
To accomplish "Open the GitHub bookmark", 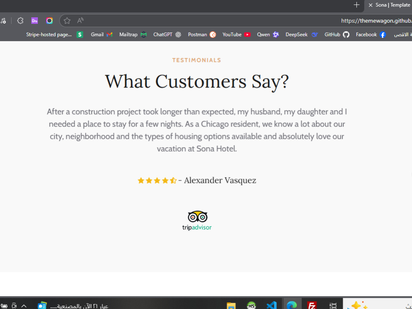I will (x=337, y=35).
